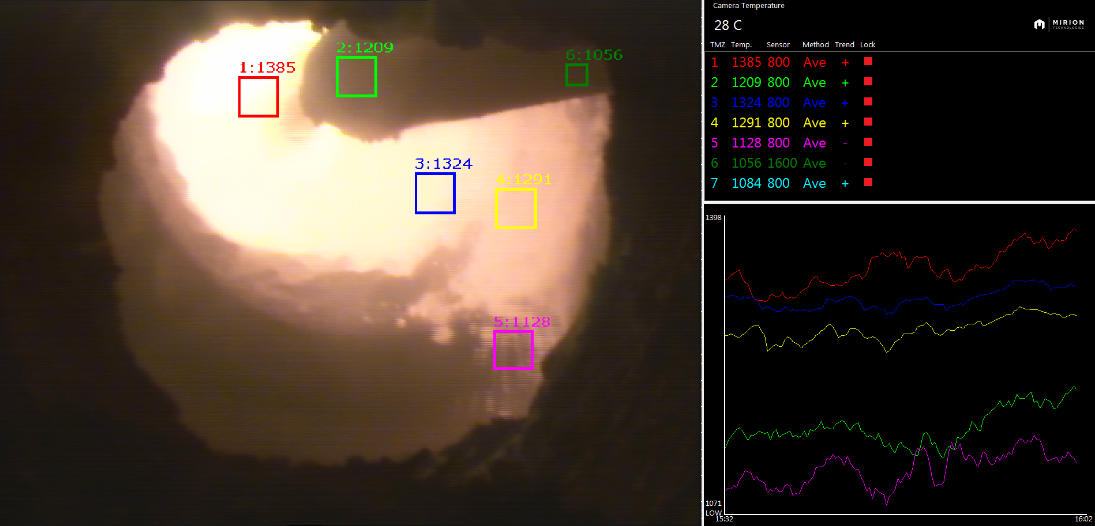1095x526 pixels.
Task: Click the Lock column header
Action: click(x=868, y=45)
